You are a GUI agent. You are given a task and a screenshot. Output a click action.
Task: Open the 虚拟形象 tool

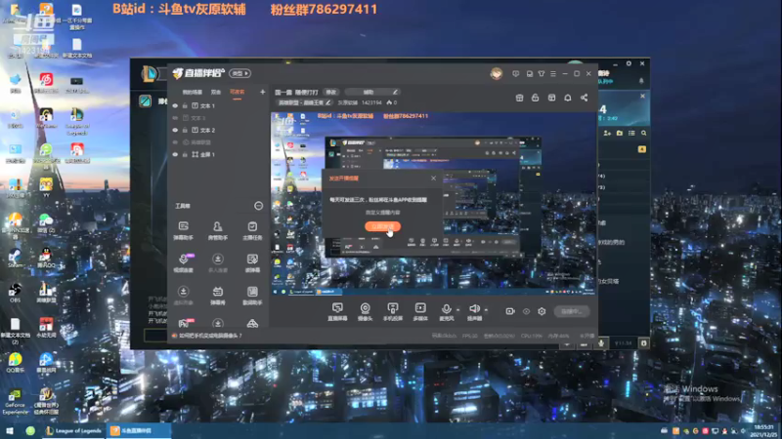pyautogui.click(x=183, y=296)
